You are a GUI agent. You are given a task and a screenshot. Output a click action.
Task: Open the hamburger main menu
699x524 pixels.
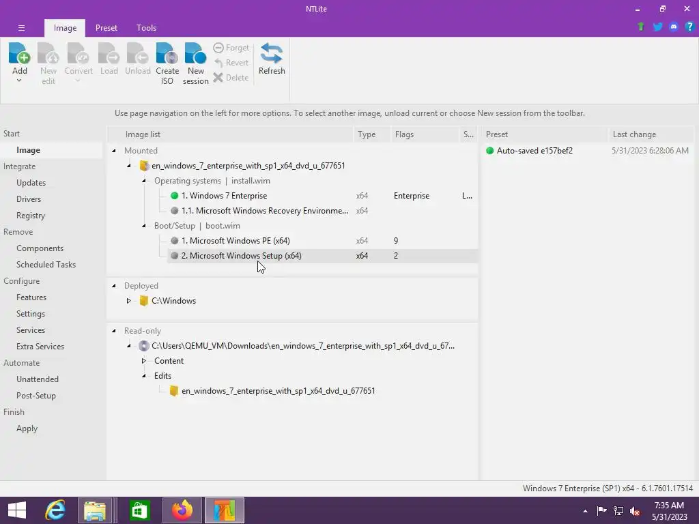21,28
